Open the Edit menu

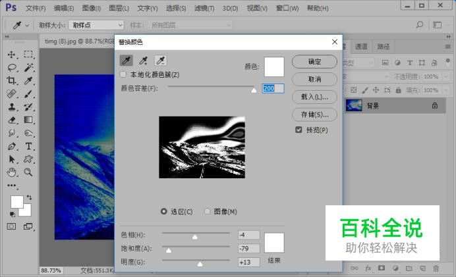(64, 8)
